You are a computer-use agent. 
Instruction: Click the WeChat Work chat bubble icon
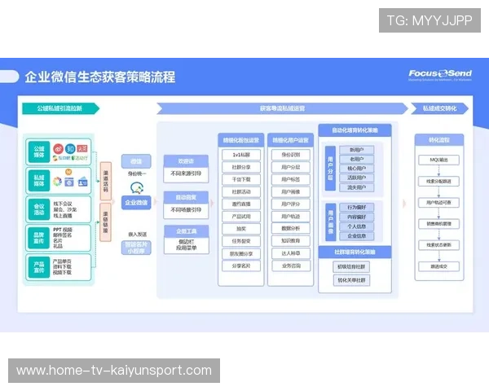[137, 188]
